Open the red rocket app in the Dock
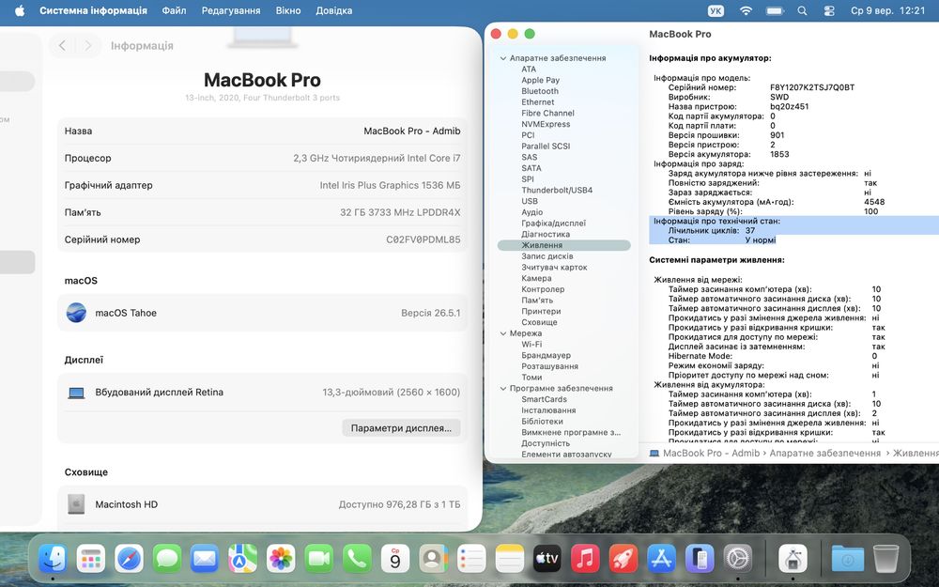The width and height of the screenshot is (939, 587). 623,559
